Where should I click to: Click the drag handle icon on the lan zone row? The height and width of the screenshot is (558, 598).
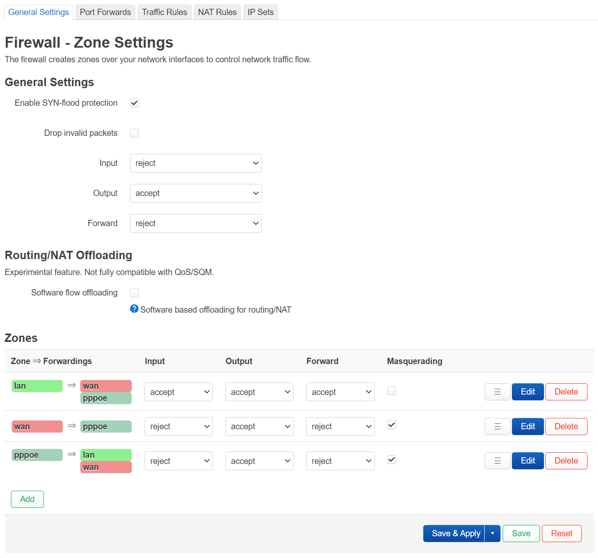click(497, 392)
